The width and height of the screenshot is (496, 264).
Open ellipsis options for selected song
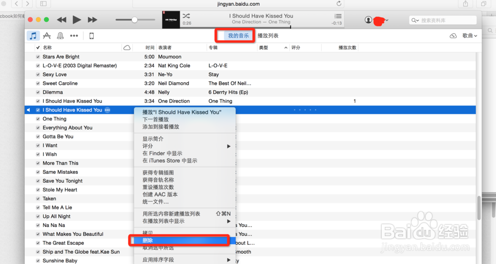click(108, 110)
